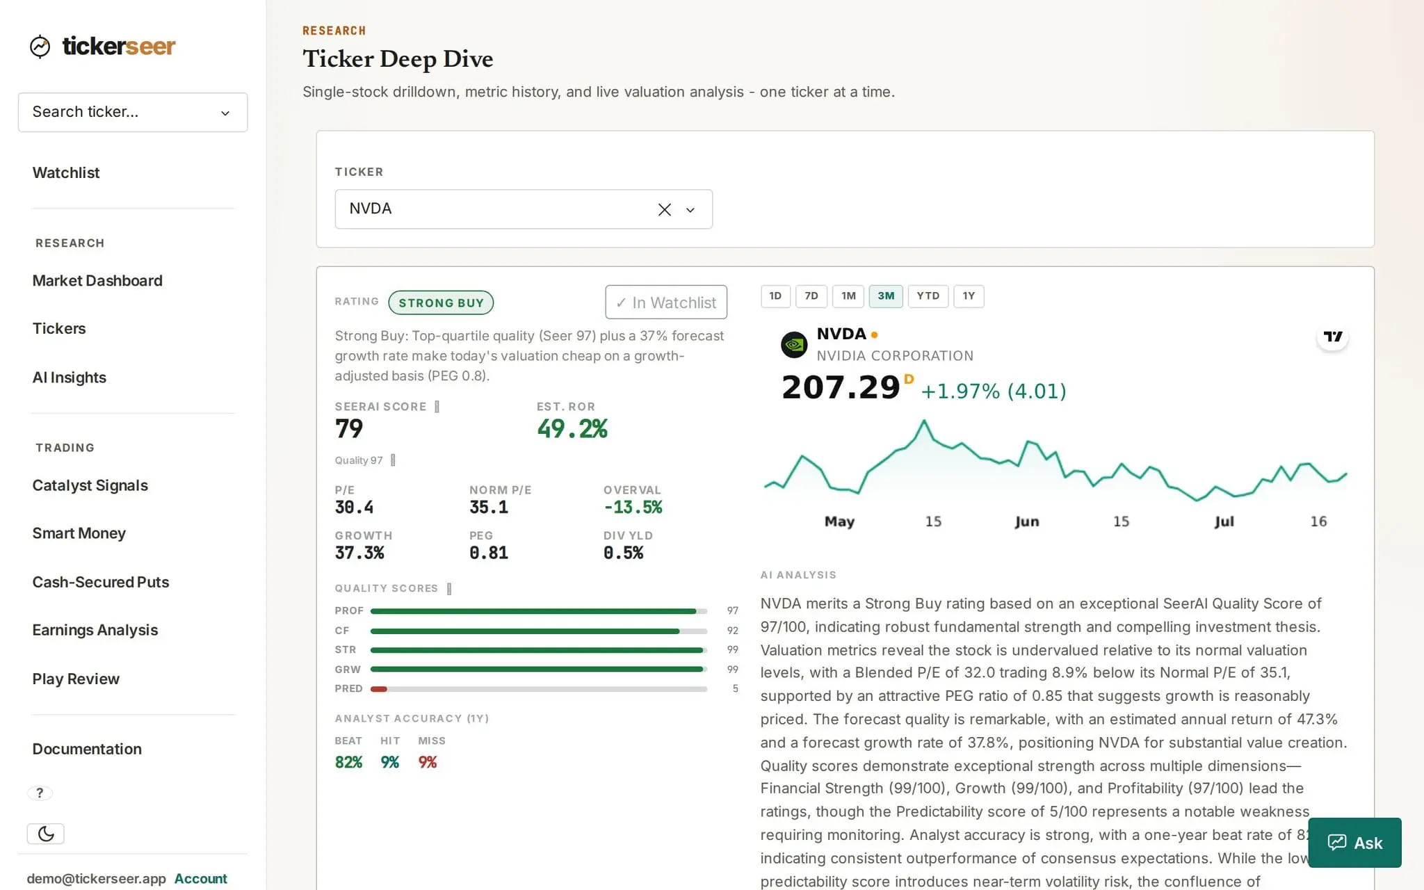
Task: Click the Quality 97 info icon
Action: point(393,460)
